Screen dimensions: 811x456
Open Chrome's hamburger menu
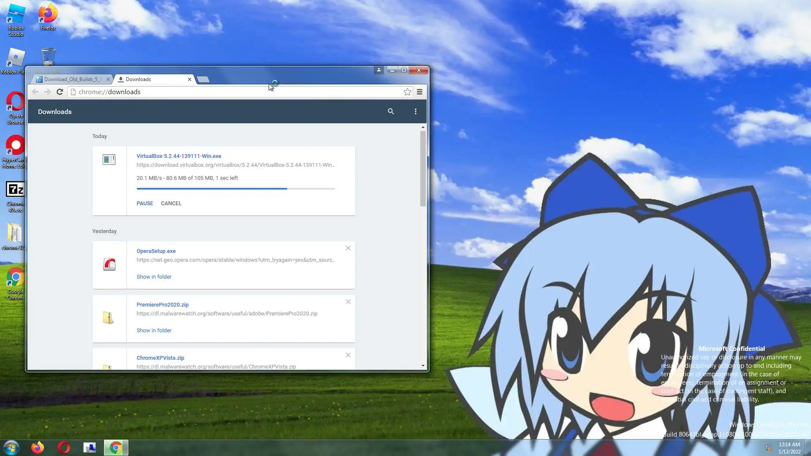click(419, 92)
